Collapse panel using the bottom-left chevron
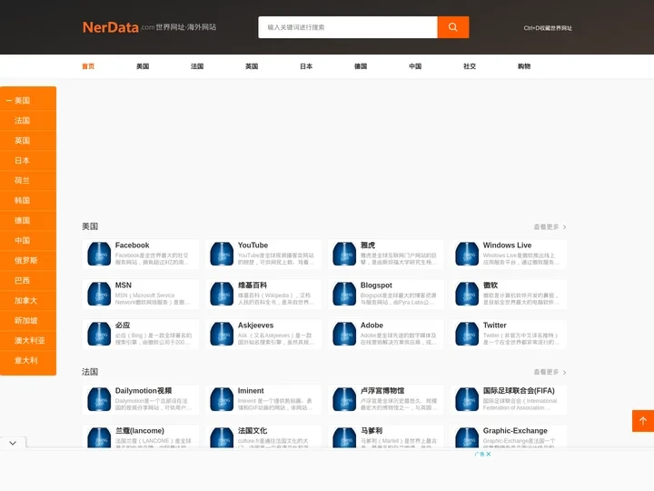Image resolution: width=654 pixels, height=491 pixels. (x=13, y=443)
